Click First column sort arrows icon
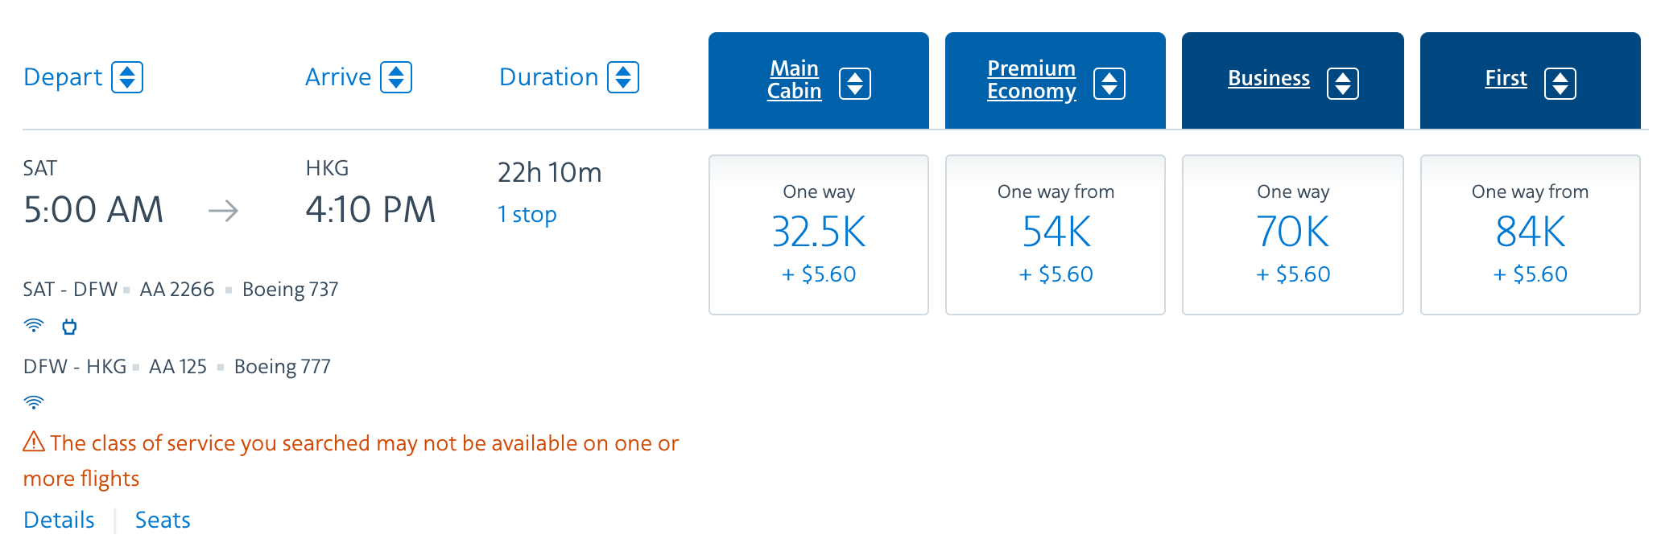This screenshot has width=1665, height=539. pos(1560,84)
